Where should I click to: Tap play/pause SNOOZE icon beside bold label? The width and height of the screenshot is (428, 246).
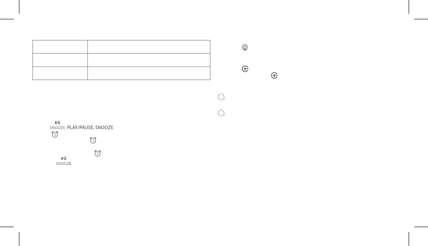point(57,125)
